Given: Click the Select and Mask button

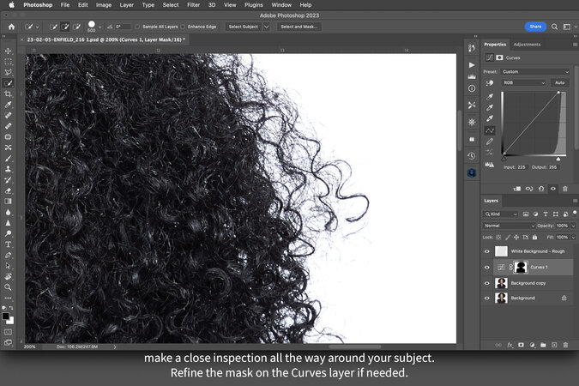Looking at the screenshot, I should point(300,27).
